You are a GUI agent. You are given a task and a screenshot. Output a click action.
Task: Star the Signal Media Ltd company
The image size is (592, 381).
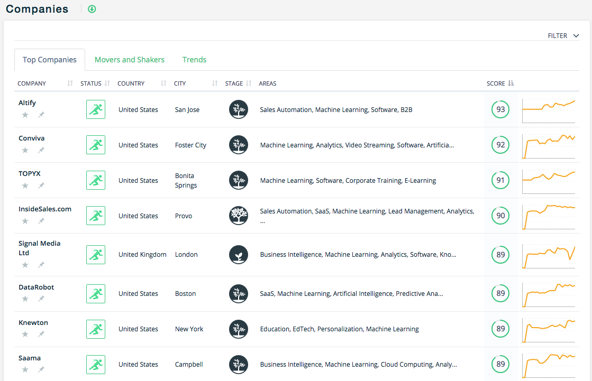(25, 265)
